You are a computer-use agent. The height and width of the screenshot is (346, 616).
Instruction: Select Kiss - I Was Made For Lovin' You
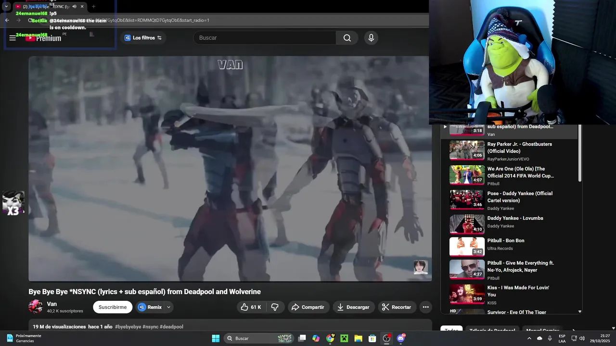518,291
